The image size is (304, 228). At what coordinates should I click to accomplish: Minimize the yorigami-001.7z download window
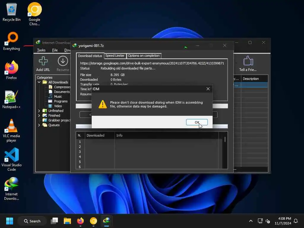click(197, 45)
